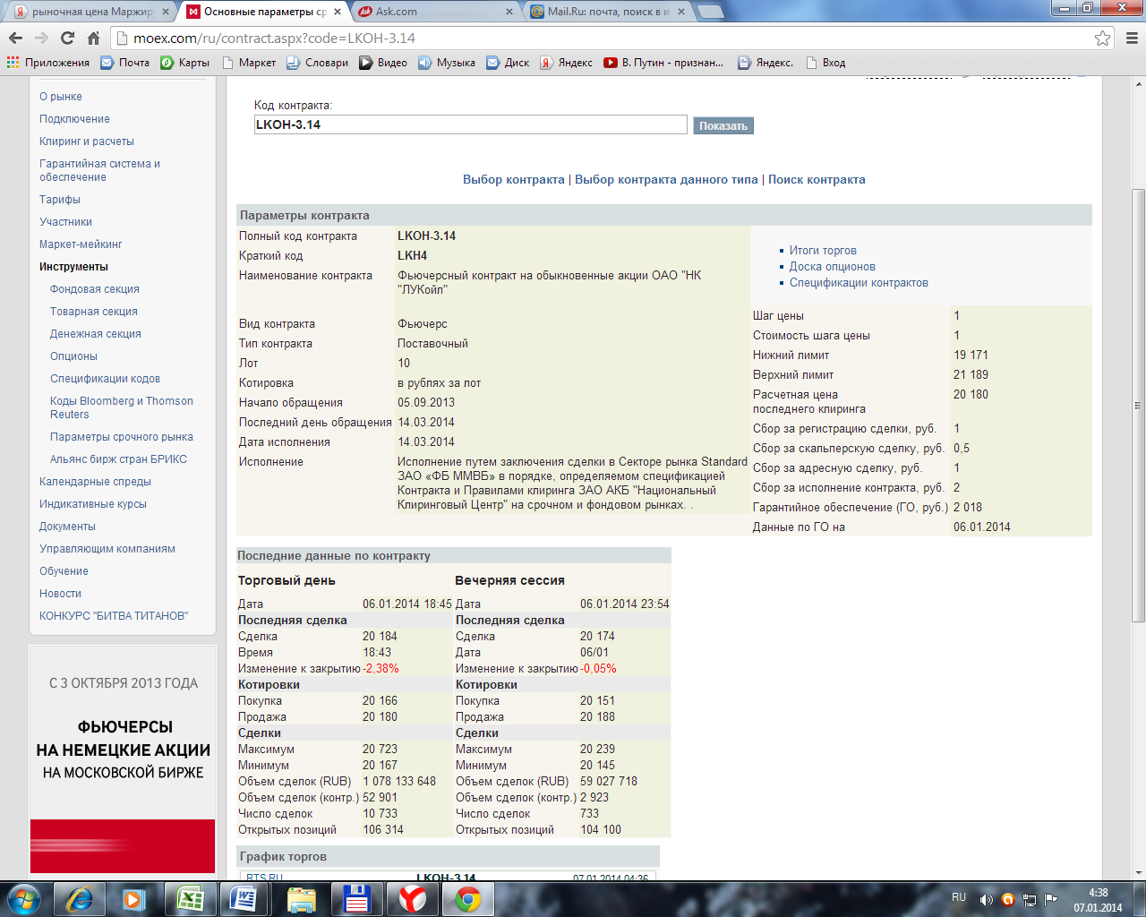Open the Chrome menu hamburger icon
This screenshot has width=1146, height=917.
[1131, 38]
